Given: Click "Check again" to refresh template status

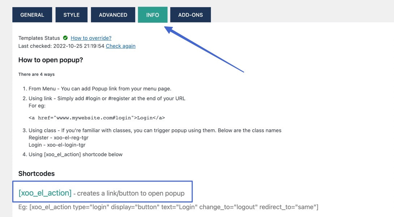Looking at the screenshot, I should [120, 46].
